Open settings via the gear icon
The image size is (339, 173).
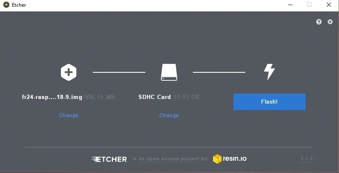pyautogui.click(x=330, y=22)
